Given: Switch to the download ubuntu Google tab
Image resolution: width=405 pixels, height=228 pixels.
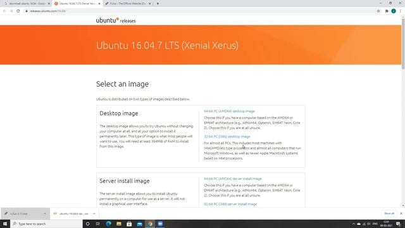Looking at the screenshot, I should [x=27, y=4].
